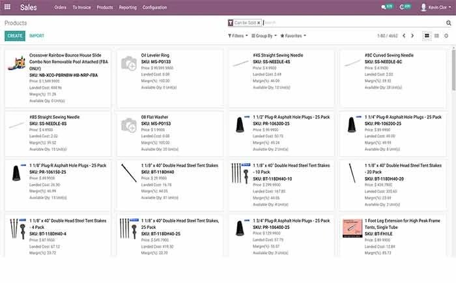Expand the Filters dropdown
This screenshot has width=456, height=283.
pyautogui.click(x=238, y=36)
